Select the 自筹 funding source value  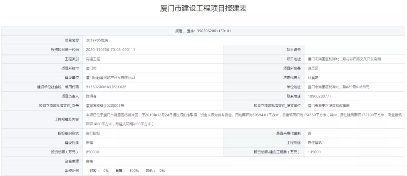point(89,161)
